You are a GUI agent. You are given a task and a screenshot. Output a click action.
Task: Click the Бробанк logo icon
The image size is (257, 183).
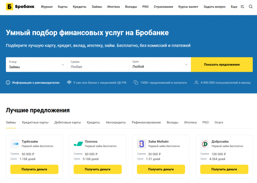coord(9,7)
